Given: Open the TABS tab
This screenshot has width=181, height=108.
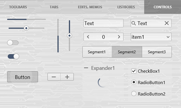Looking at the screenshot, I should coord(54,7).
